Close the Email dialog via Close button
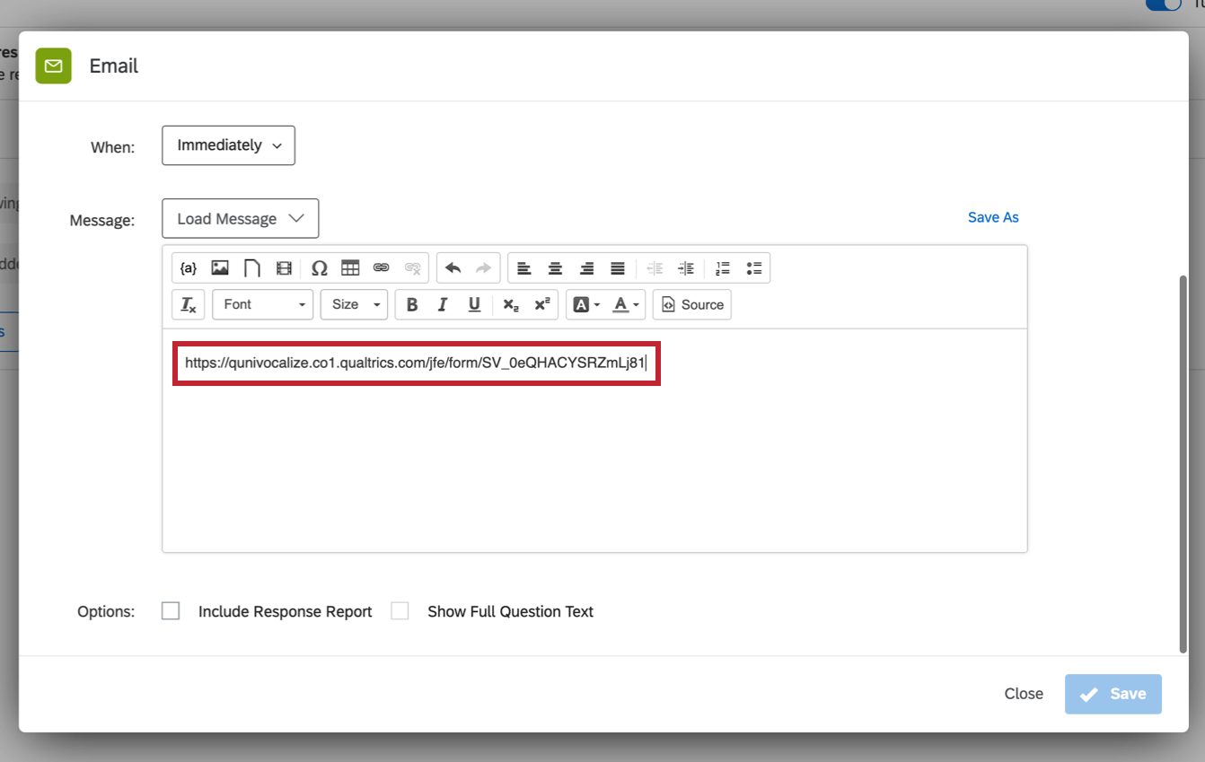 click(1024, 693)
